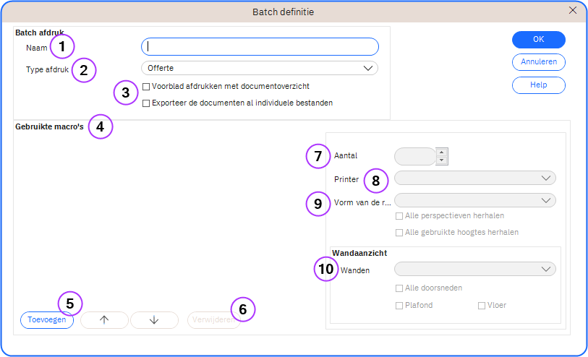Click the move up arrow button
Image resolution: width=588 pixels, height=357 pixels.
pos(104,320)
